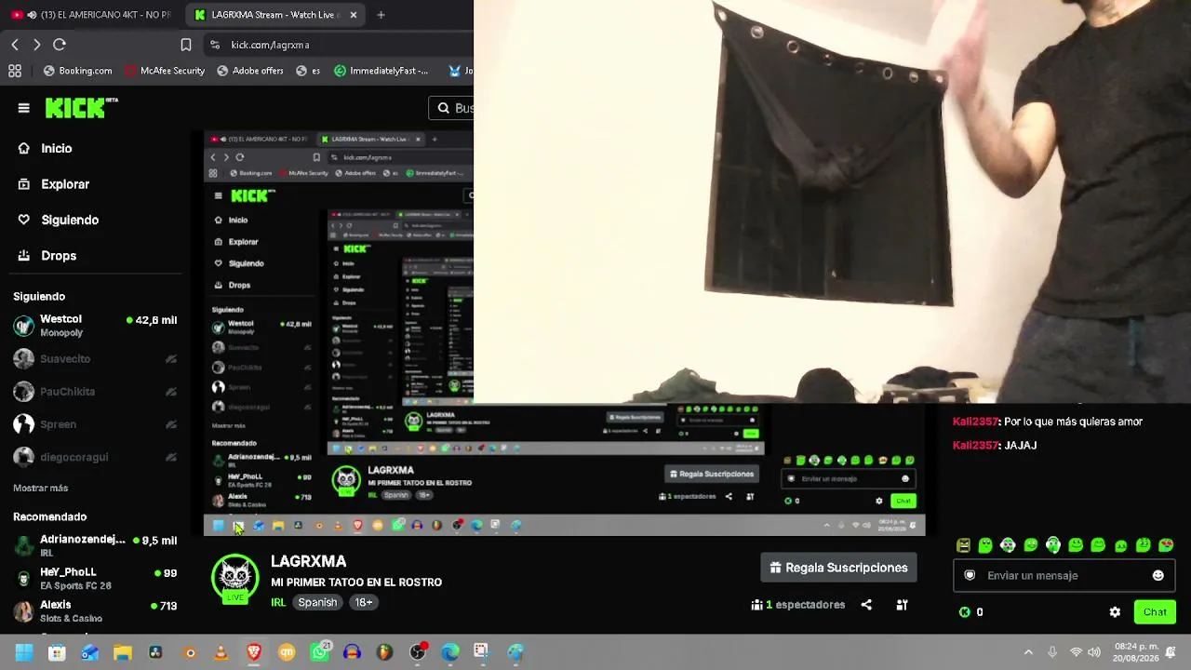Open recommended channel HeY_PhoLL

click(x=95, y=578)
